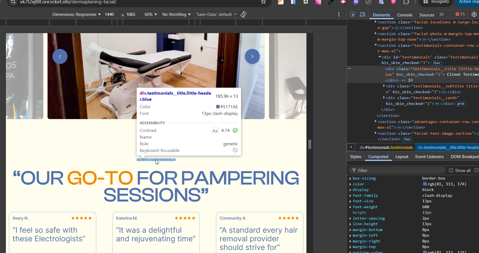
Task: Toggle the flex badge on testimonials div
Action: pyautogui.click(x=436, y=63)
